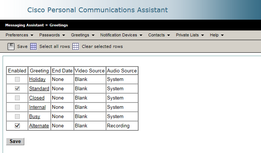Click the End Date column header
Viewport: 261px width, 153px height.
tap(62, 71)
